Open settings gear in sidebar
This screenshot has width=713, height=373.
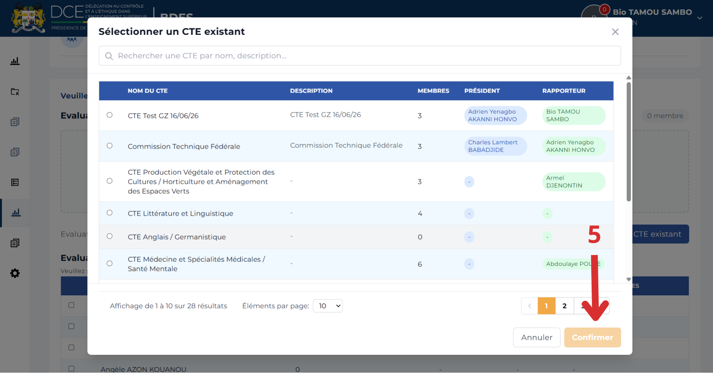tap(15, 273)
